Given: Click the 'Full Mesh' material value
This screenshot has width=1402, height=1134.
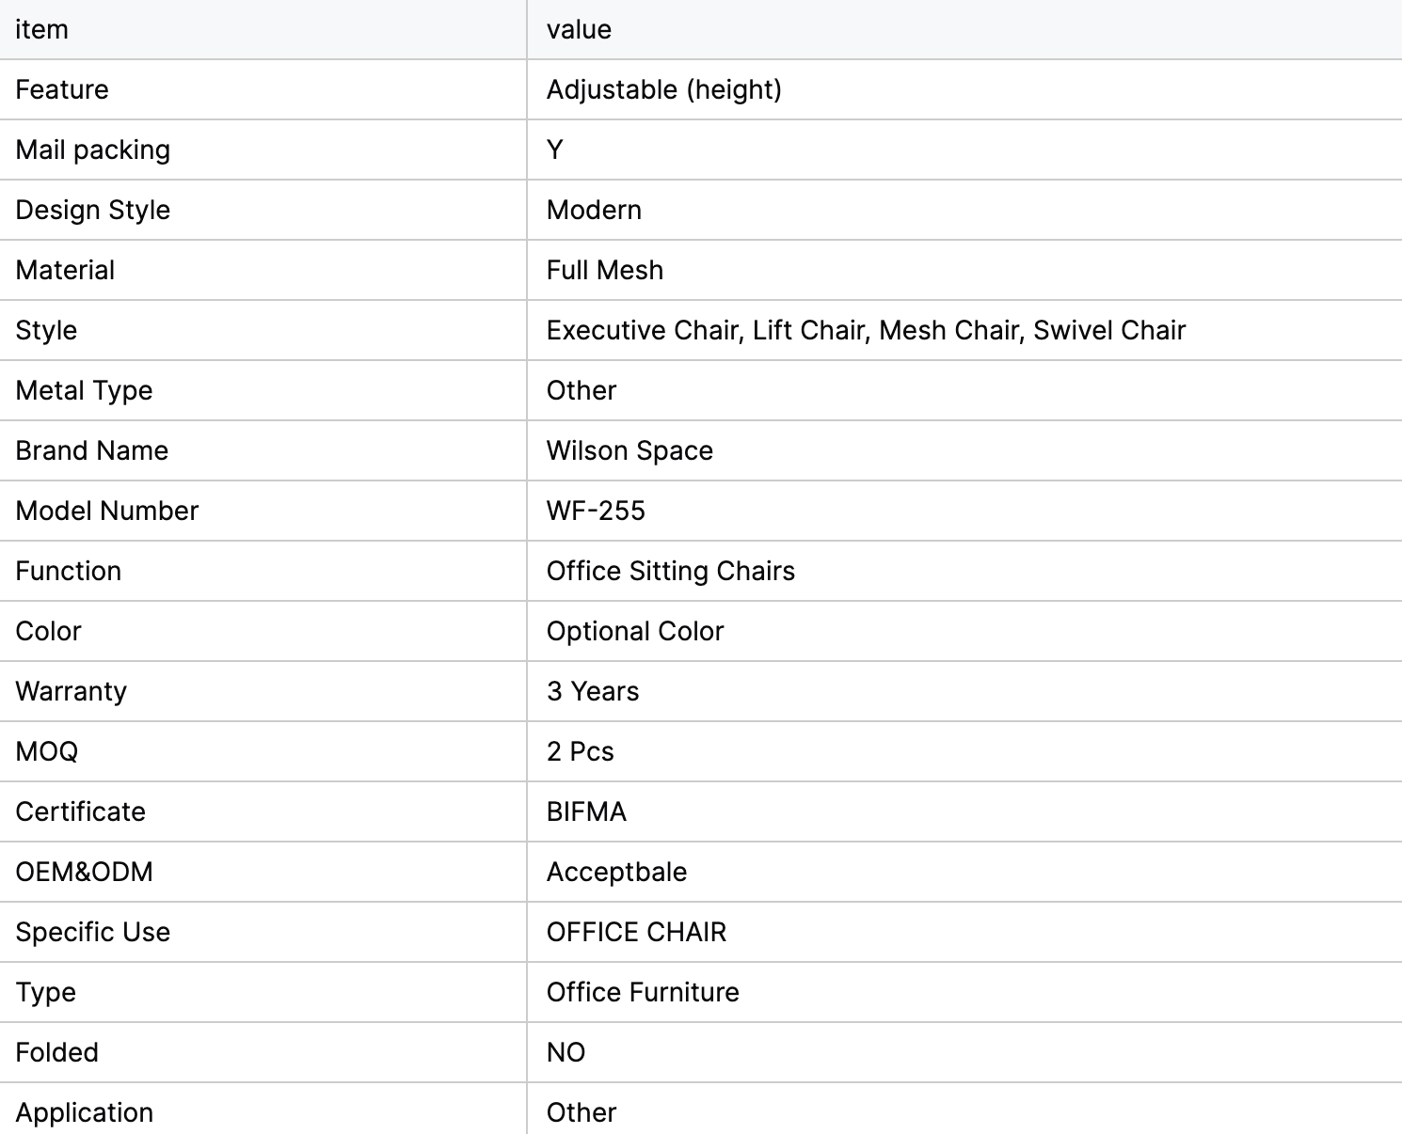Looking at the screenshot, I should click(x=604, y=270).
